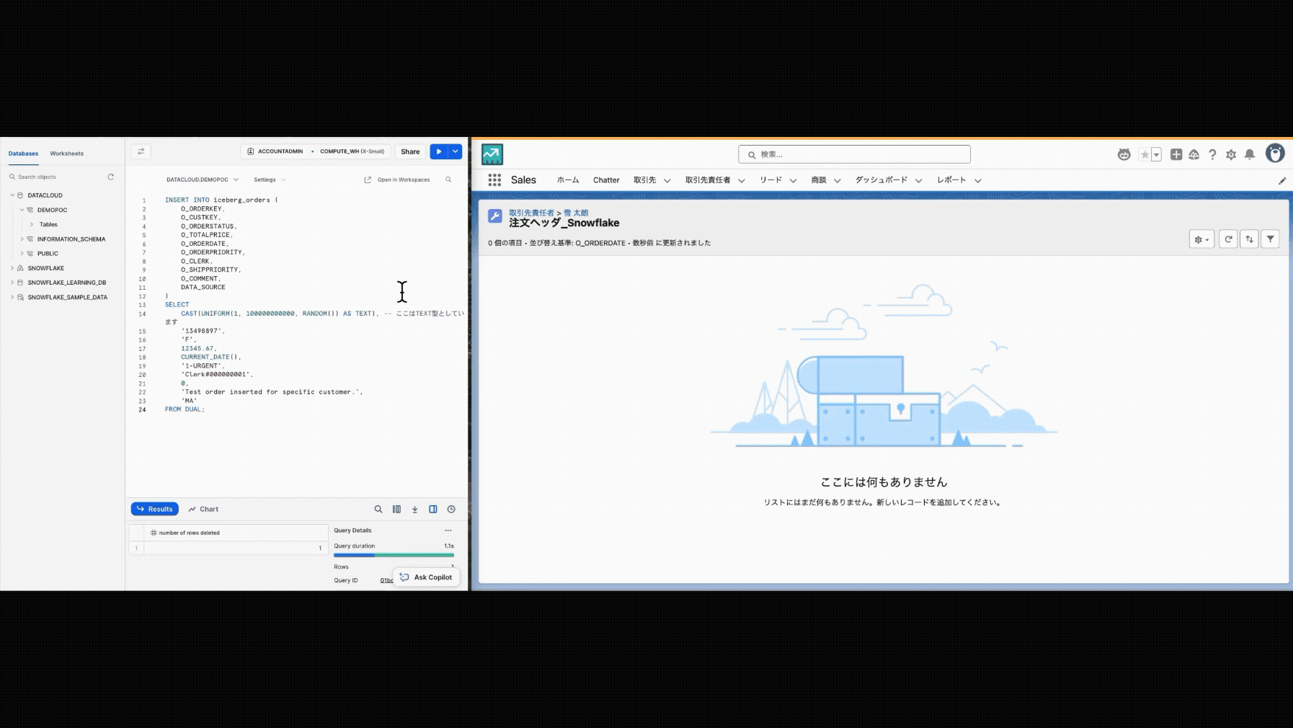
Task: Download the query results
Action: coord(414,509)
